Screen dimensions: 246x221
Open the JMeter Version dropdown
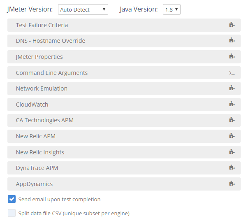pos(83,9)
